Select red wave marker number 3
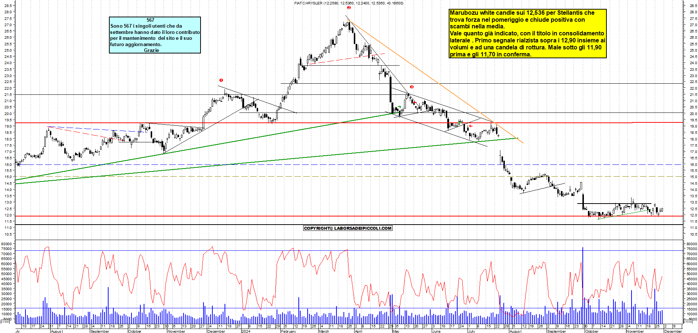 point(411,87)
